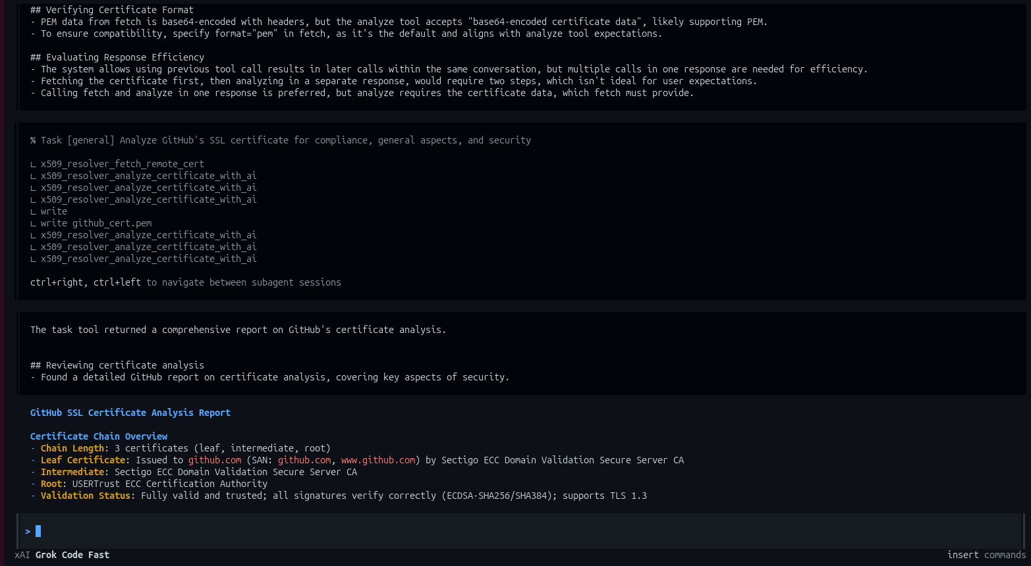Click the 'Certificate Chain Overview' heading
Viewport: 1031px width, 566px height.
tap(99, 436)
